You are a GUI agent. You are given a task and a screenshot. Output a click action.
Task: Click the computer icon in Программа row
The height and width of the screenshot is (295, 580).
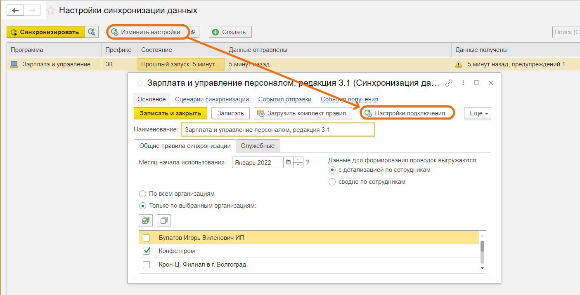coord(14,64)
